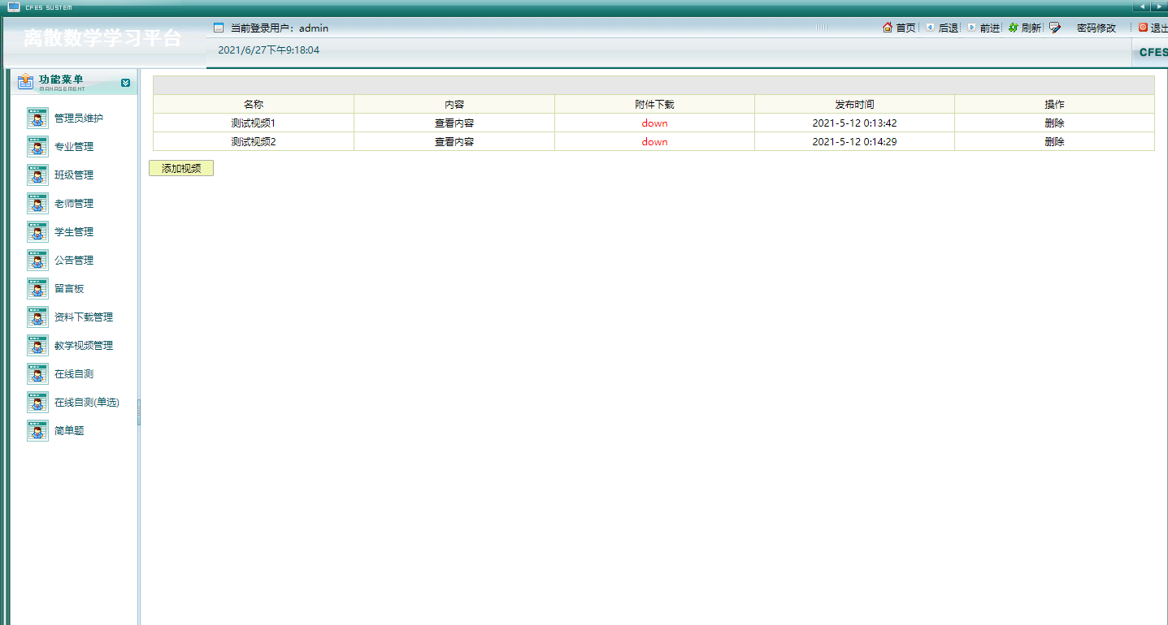Click the icon beside 简单题
1168x625 pixels.
click(37, 431)
